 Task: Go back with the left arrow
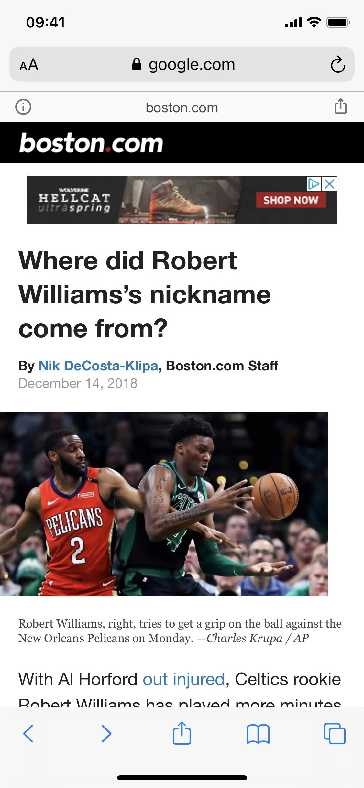pos(28,734)
